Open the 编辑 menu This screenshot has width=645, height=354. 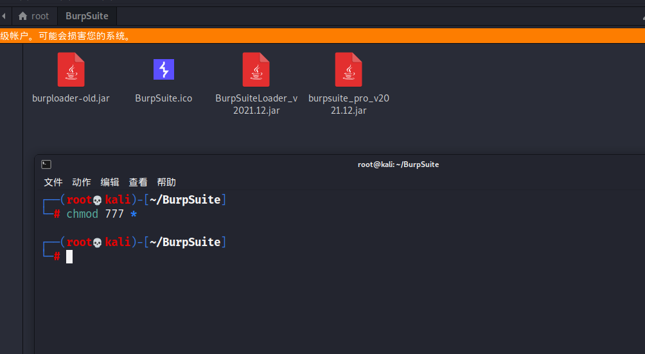point(110,182)
